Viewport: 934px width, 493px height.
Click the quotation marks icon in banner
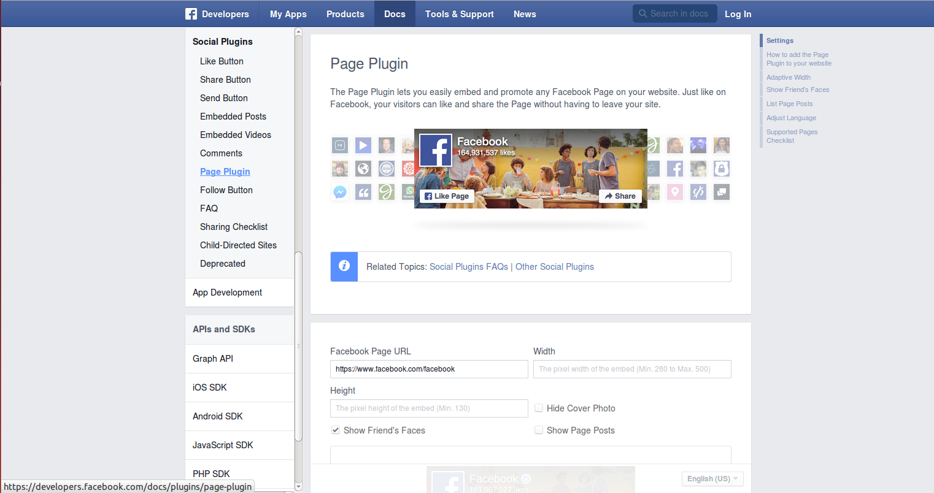tap(363, 192)
